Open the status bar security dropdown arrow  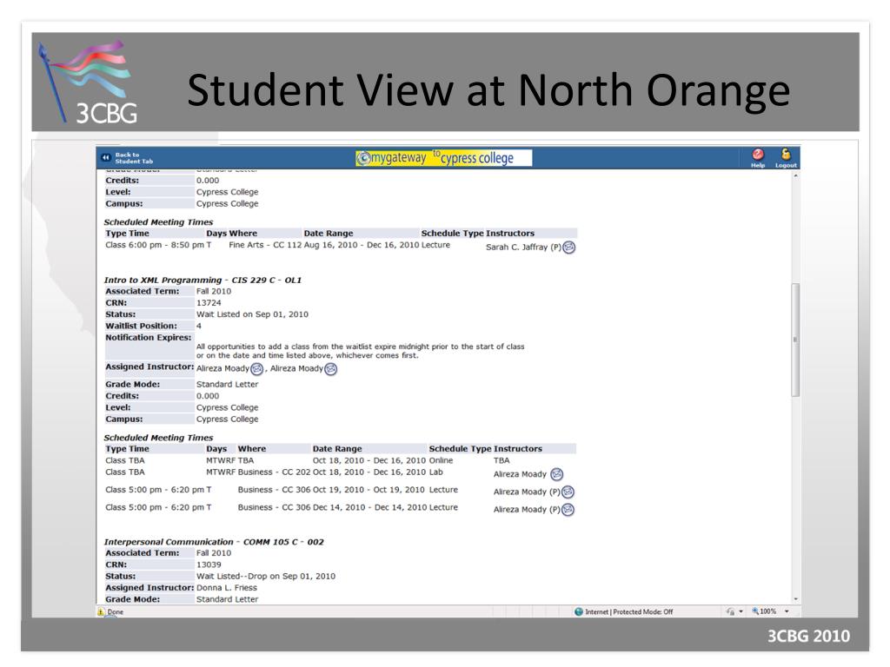(741, 611)
